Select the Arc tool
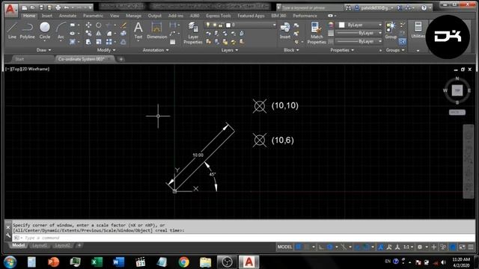This screenshot has width=479, height=269. [x=61, y=31]
